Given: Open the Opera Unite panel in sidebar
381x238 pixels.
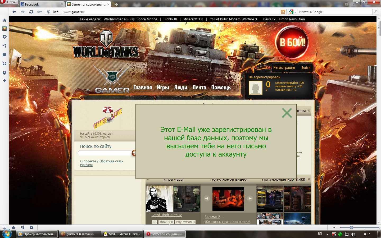Looking at the screenshot, I should [x=4, y=45].
